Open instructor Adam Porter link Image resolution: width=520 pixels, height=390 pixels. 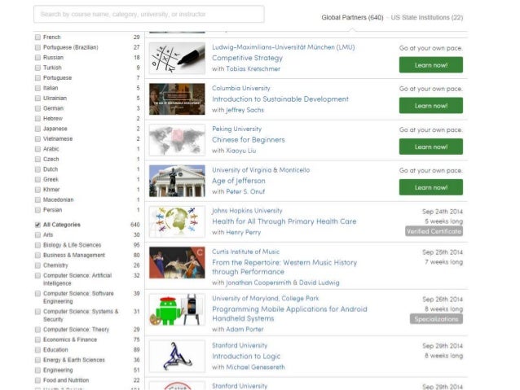click(245, 330)
